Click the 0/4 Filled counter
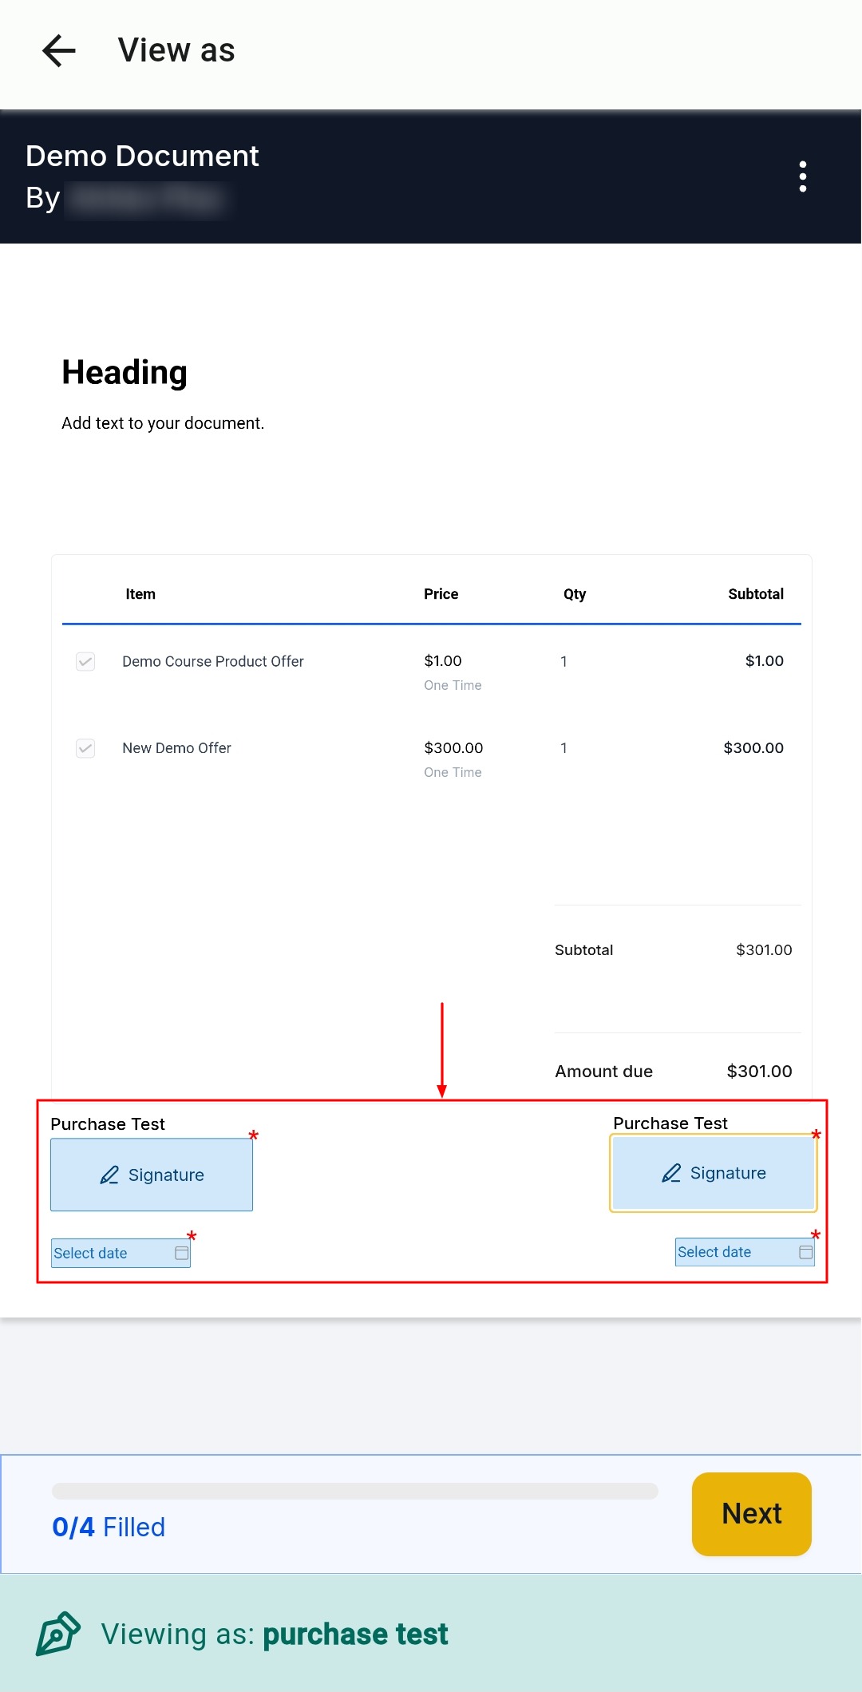Image resolution: width=862 pixels, height=1692 pixels. [109, 1527]
